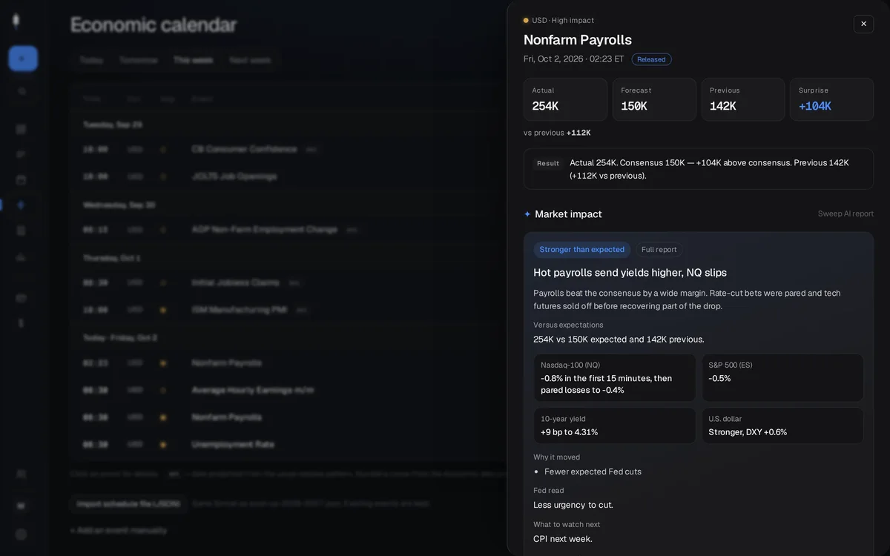Image resolution: width=890 pixels, height=556 pixels.
Task: Click the Previous 142K stat card
Action: (743, 99)
